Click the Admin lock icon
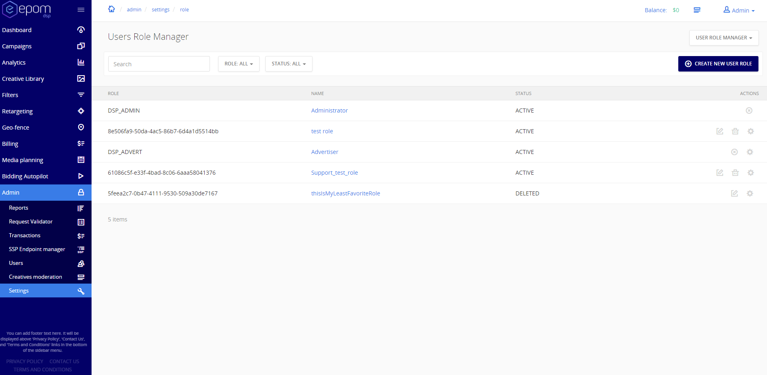This screenshot has width=767, height=375. 81,192
